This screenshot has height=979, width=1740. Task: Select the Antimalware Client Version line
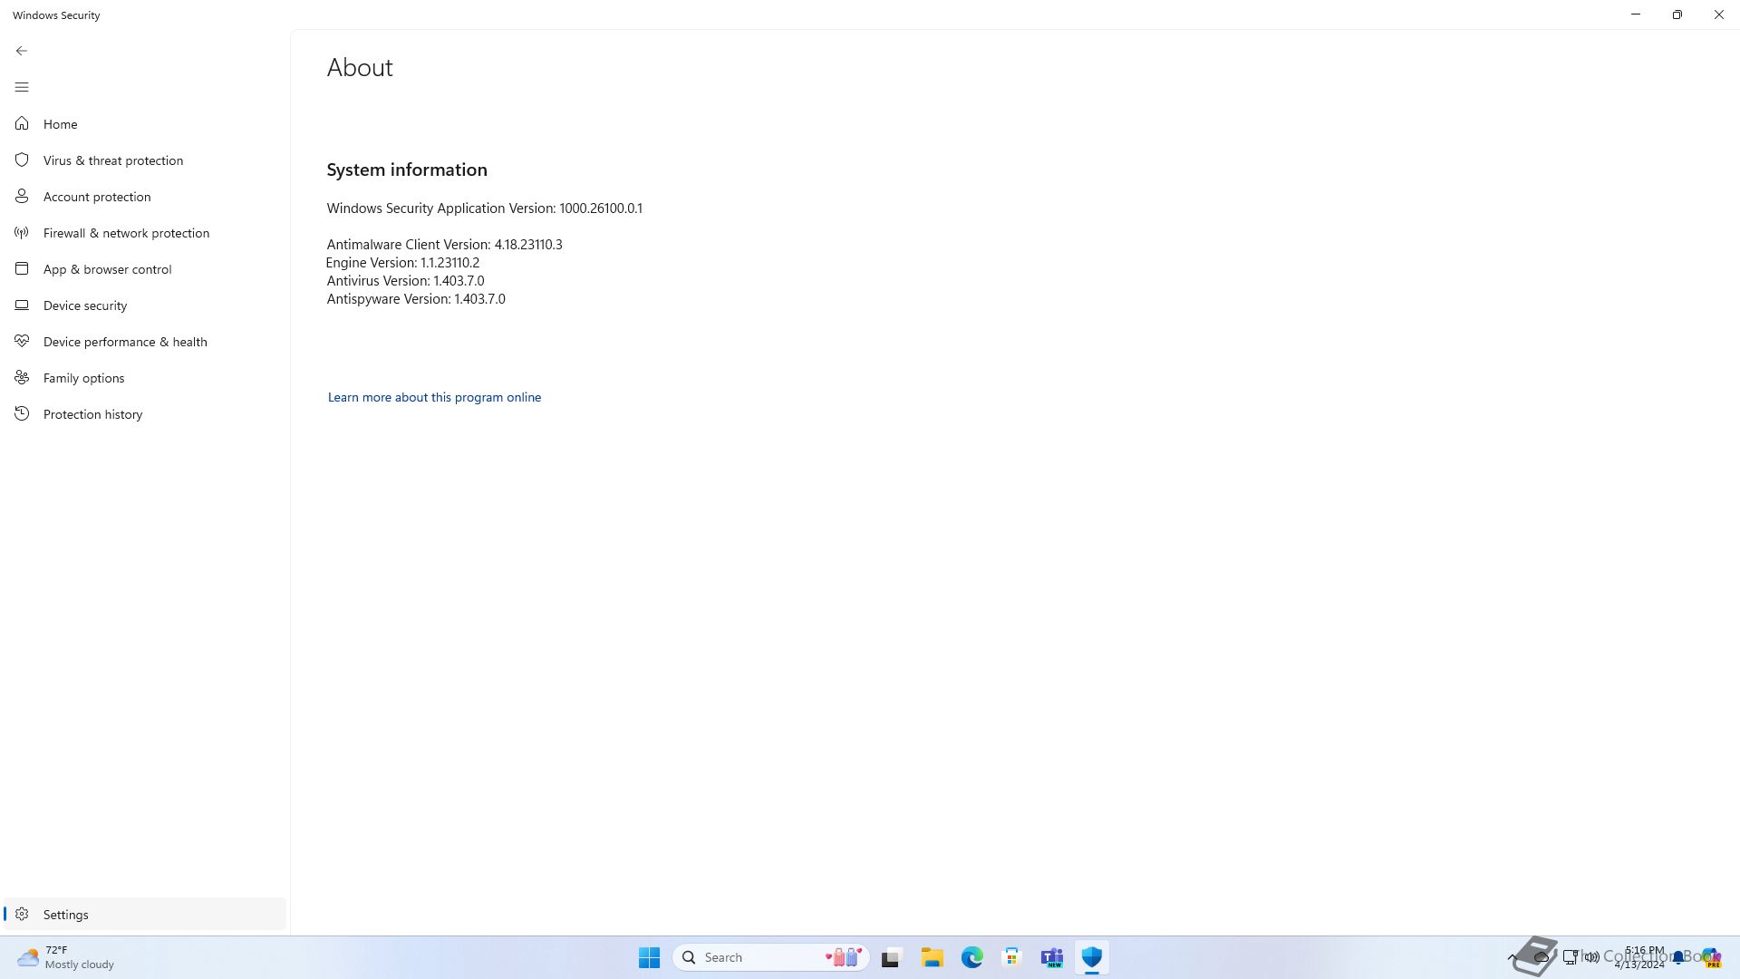[x=444, y=245]
